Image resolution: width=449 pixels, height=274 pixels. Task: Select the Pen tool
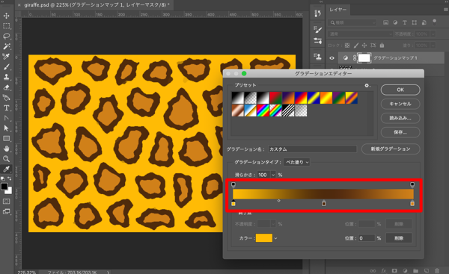click(x=6, y=118)
